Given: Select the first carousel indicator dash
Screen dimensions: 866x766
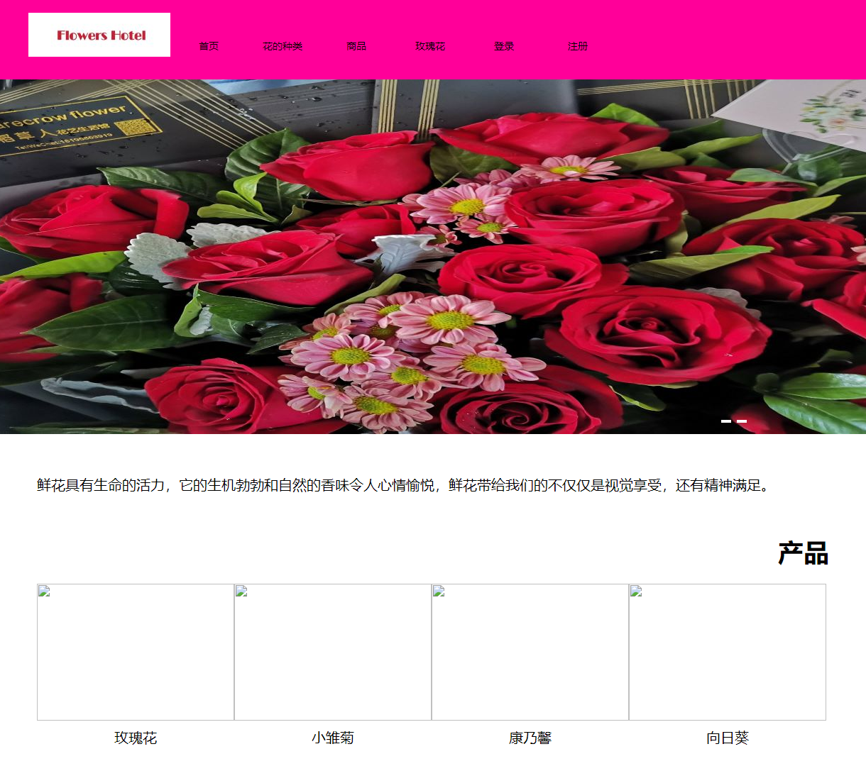Looking at the screenshot, I should [725, 421].
